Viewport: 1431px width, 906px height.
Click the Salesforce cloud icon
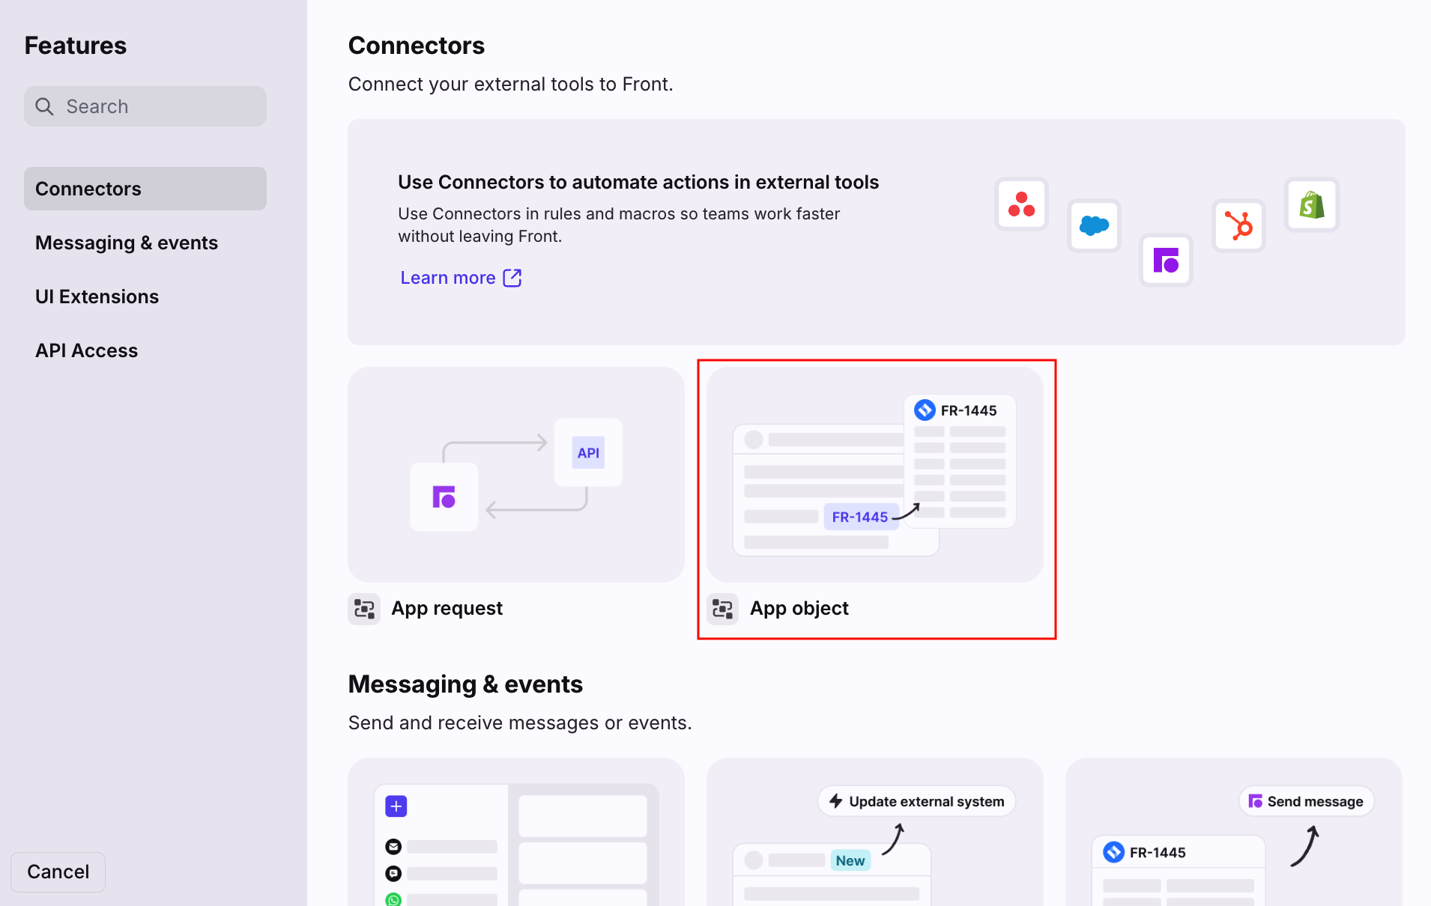tap(1094, 225)
